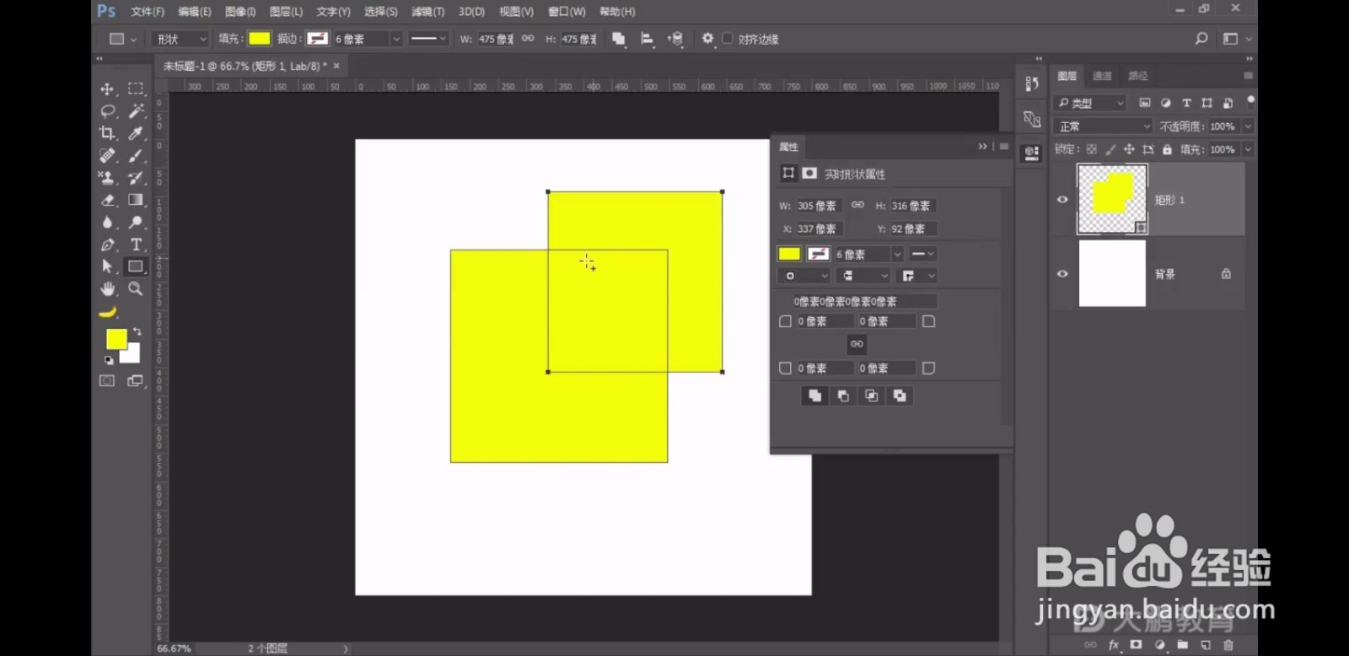Open the 窗口(W) menu
This screenshot has height=656, width=1349.
coord(567,12)
